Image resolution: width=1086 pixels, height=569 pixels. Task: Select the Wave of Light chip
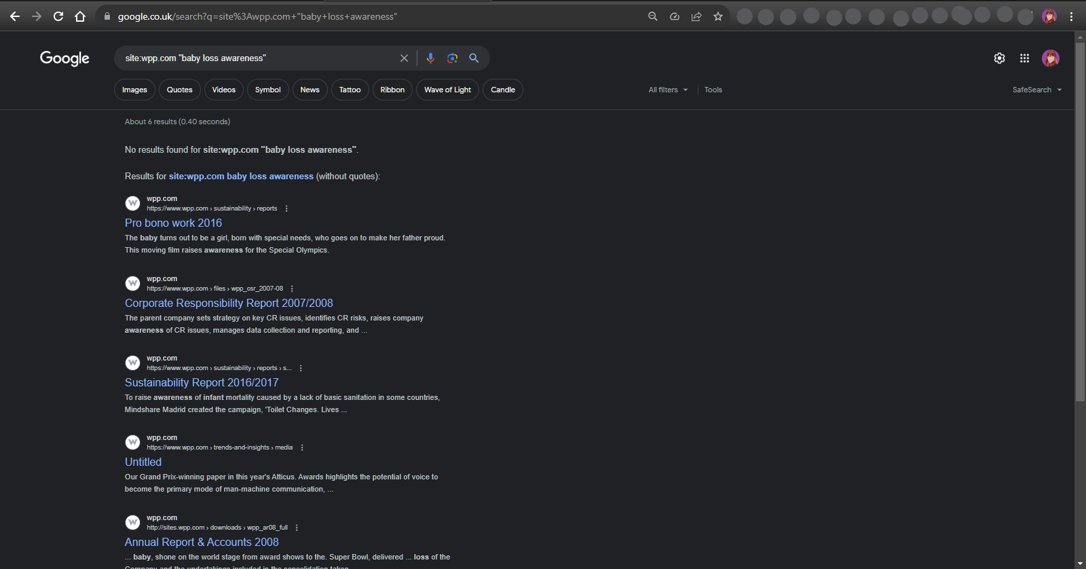tap(448, 90)
